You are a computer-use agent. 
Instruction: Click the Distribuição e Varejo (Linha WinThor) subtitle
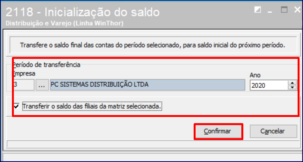click(x=65, y=23)
